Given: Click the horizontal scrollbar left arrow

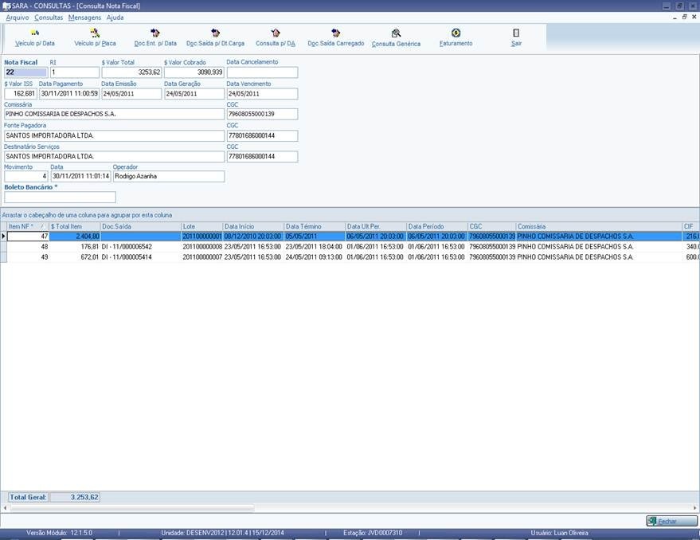Looking at the screenshot, I should pyautogui.click(x=5, y=508).
